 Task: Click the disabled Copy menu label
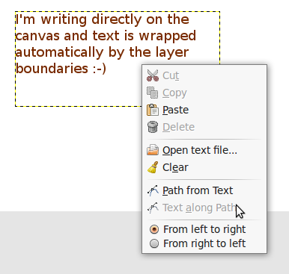[x=174, y=93]
